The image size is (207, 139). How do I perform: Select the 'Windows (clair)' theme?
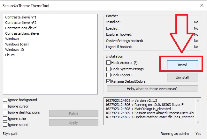click(x=17, y=44)
